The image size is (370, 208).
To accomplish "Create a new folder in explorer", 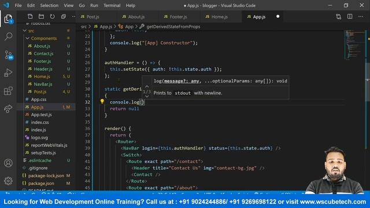I will [x=41, y=17].
